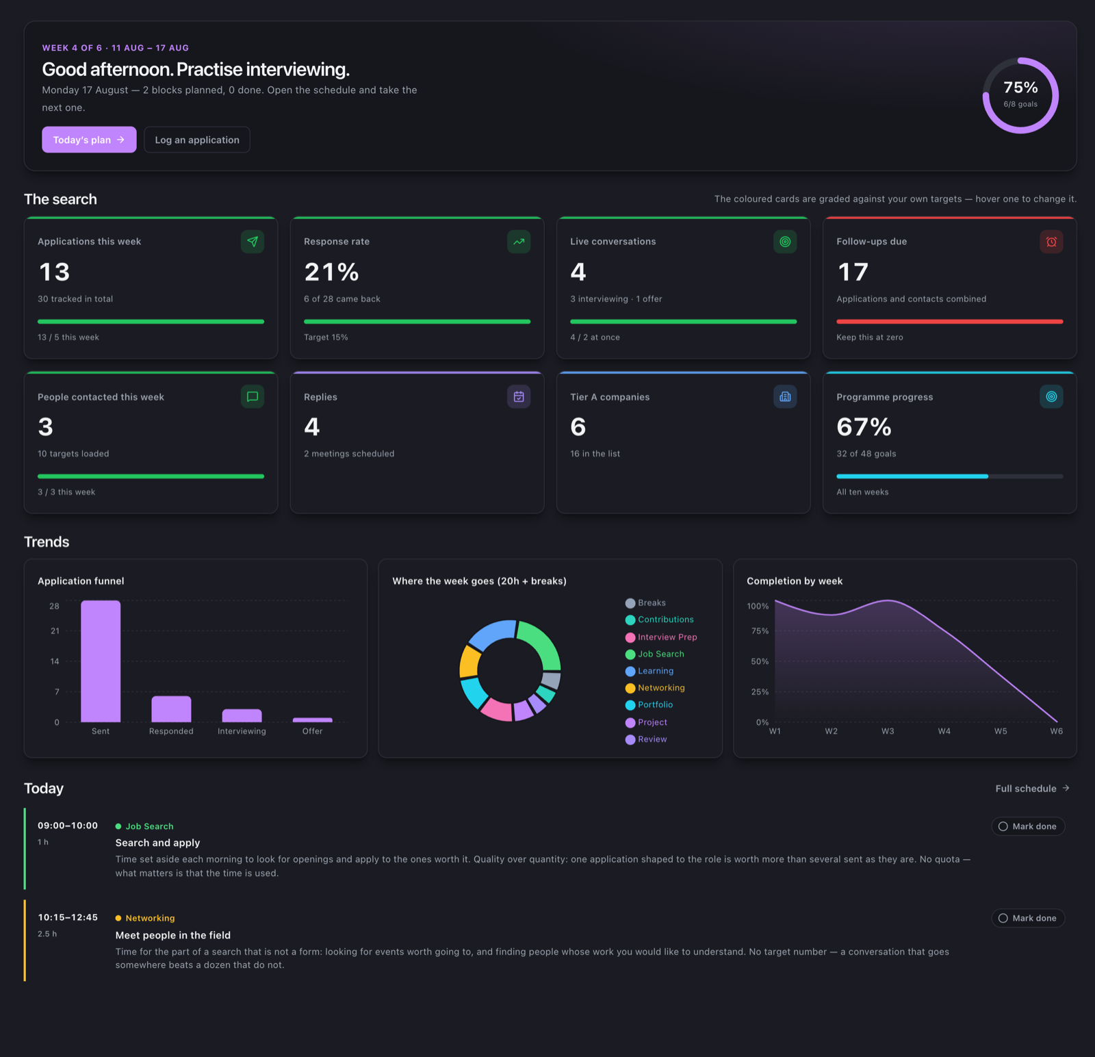Click the Offer bar in Application funnel
Screen dimensions: 1095x1057
(x=313, y=720)
